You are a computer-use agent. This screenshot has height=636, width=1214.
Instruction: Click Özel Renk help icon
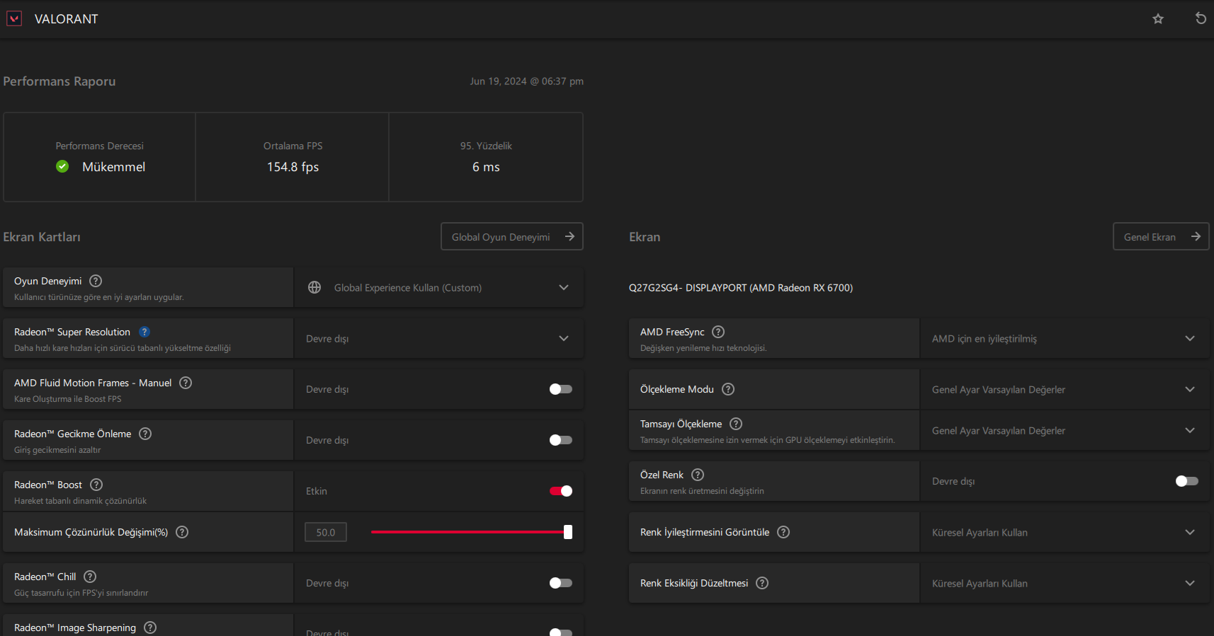[x=698, y=475]
